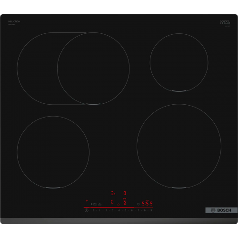The height and width of the screenshot is (238, 238).
Task: Tap the timer clock icon
Action: (x=138, y=204)
